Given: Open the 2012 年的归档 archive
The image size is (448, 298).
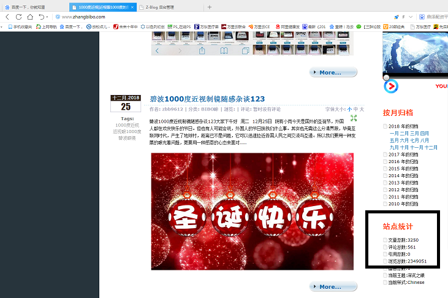Looking at the screenshot, I should 403,190.
